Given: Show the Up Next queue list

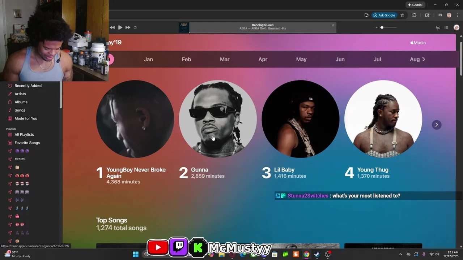Looking at the screenshot, I should [446, 27].
